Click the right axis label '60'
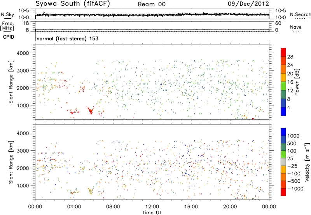 278,23
